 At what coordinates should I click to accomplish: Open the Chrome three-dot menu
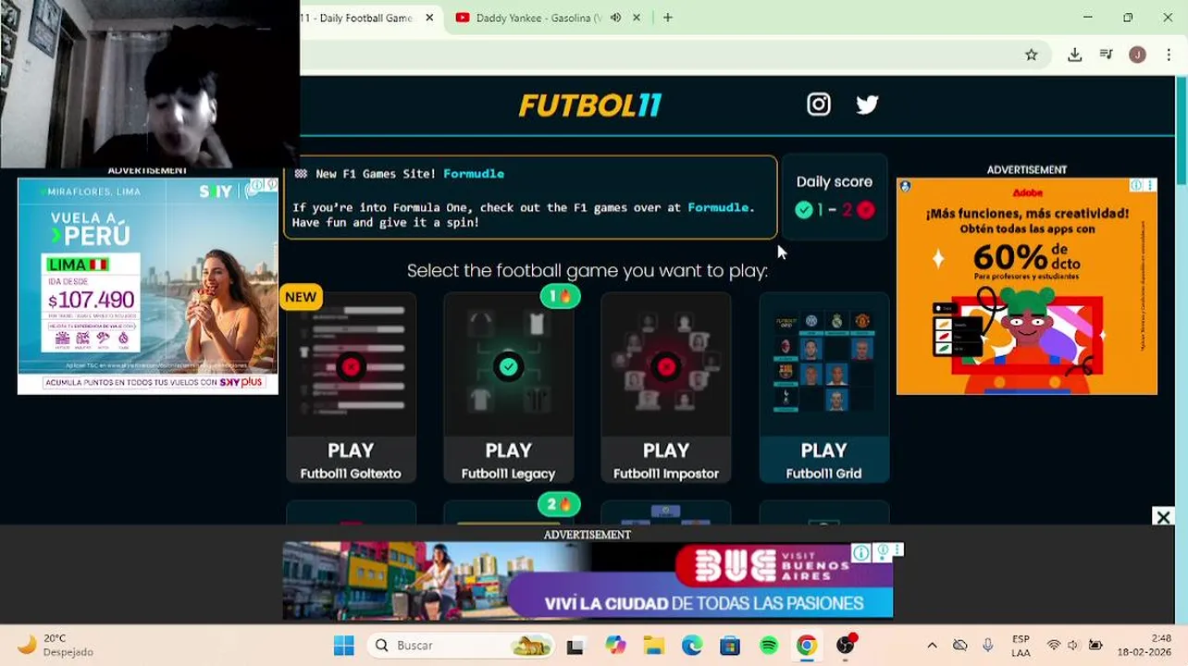[x=1169, y=55]
